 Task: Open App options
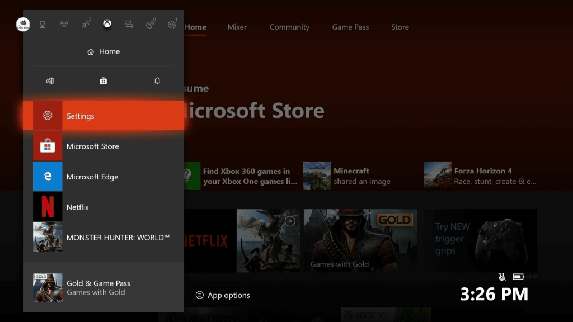pyautogui.click(x=223, y=295)
